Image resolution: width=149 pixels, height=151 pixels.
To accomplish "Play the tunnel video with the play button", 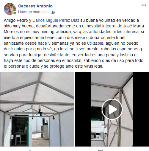I will coord(112,109).
